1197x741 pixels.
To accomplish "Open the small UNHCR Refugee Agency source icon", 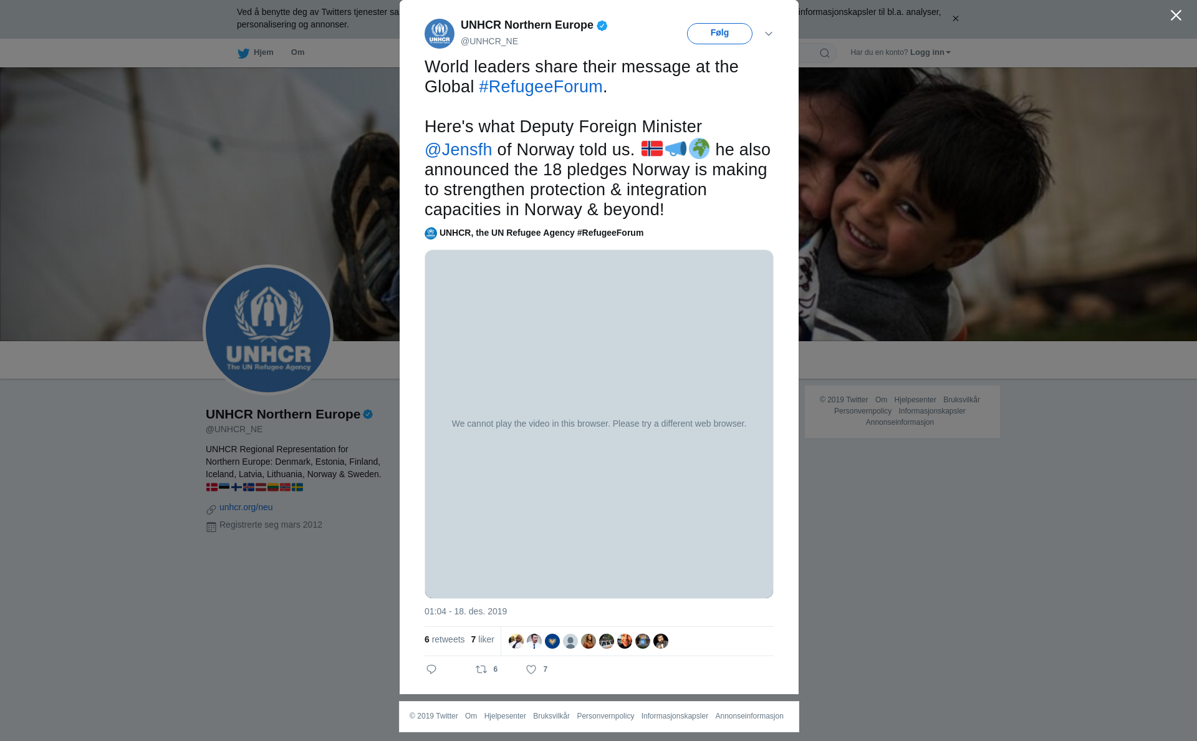I will [431, 233].
